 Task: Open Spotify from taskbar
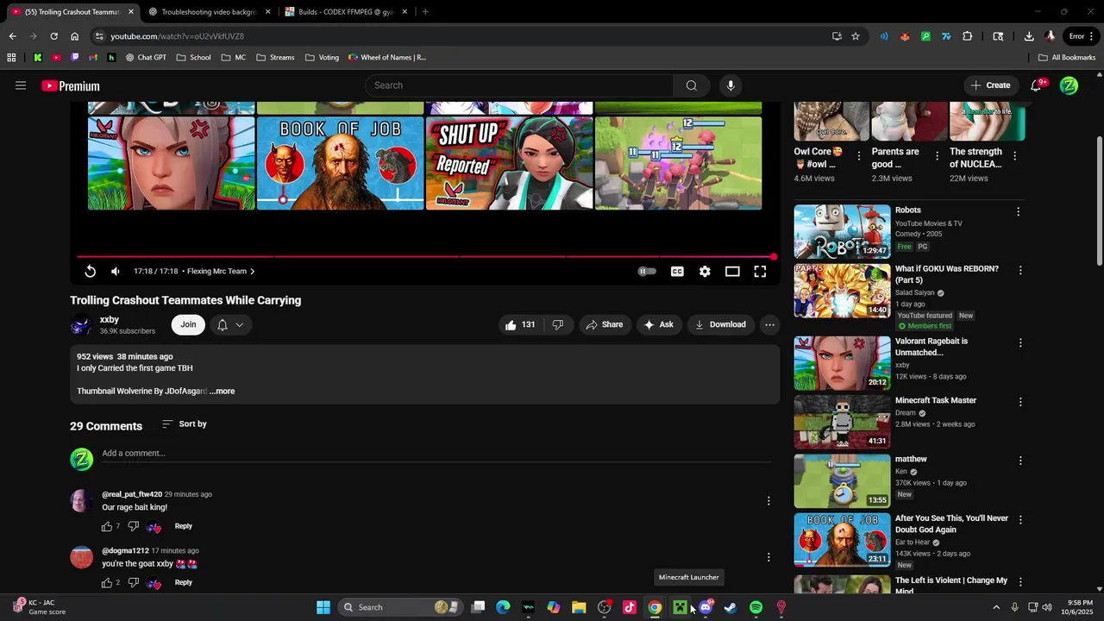point(756,607)
